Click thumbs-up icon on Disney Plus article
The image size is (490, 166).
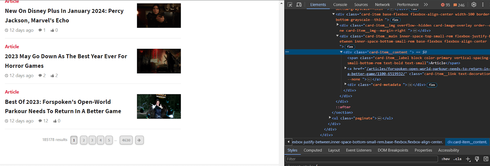pyautogui.click(x=52, y=30)
